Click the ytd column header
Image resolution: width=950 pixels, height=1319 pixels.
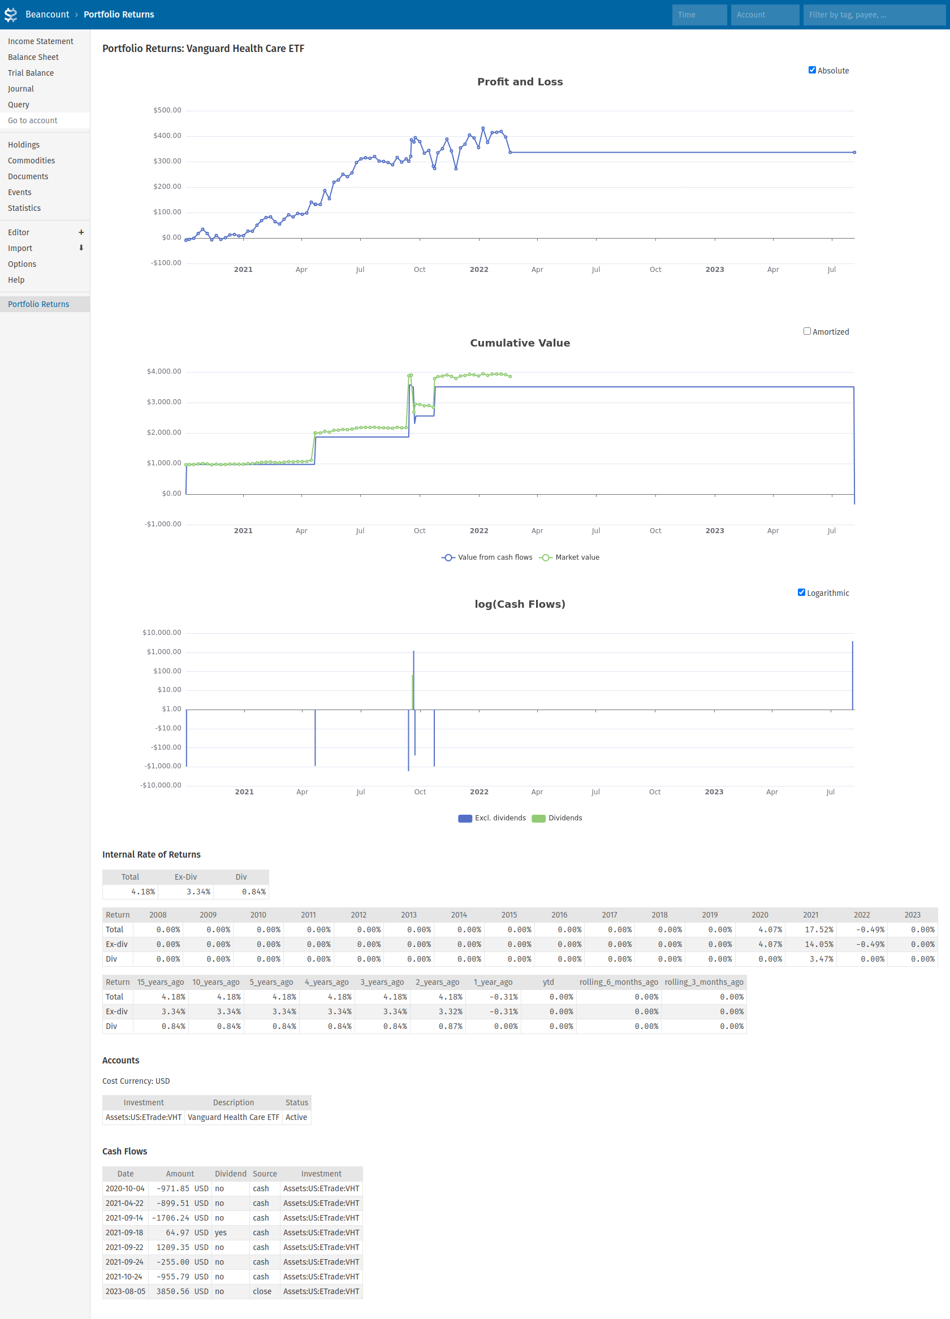click(x=549, y=982)
